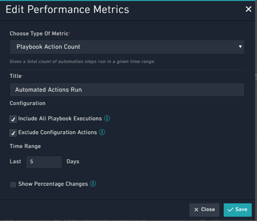Click the Last days number field
Image resolution: width=257 pixels, height=221 pixels.
44,162
